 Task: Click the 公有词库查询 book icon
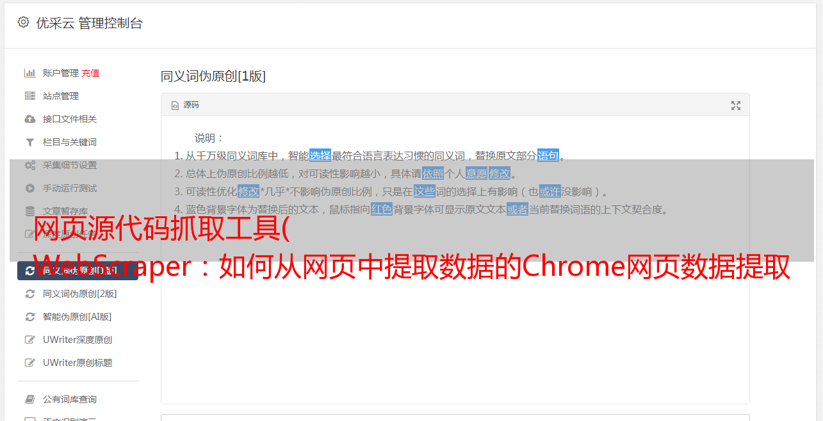tap(29, 399)
